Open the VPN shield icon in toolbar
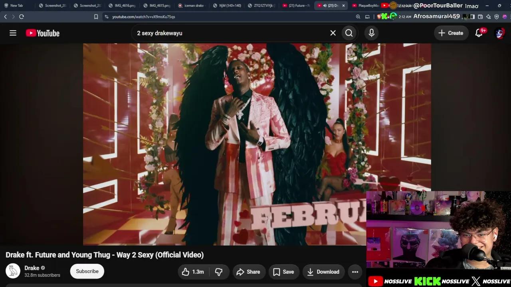The width and height of the screenshot is (511, 287). tap(497, 17)
